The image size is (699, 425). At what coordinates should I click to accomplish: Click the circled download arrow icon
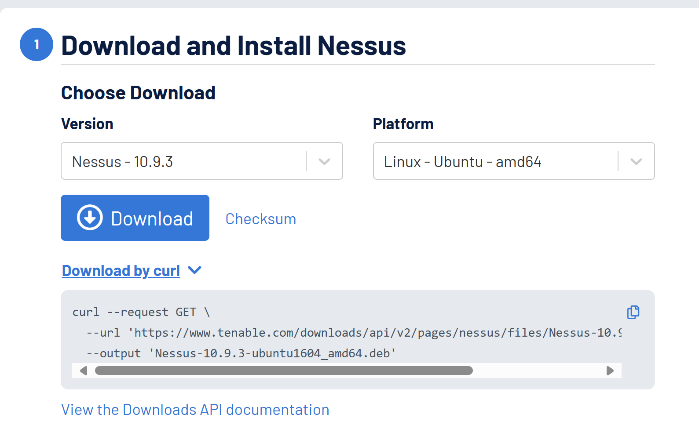pos(90,218)
